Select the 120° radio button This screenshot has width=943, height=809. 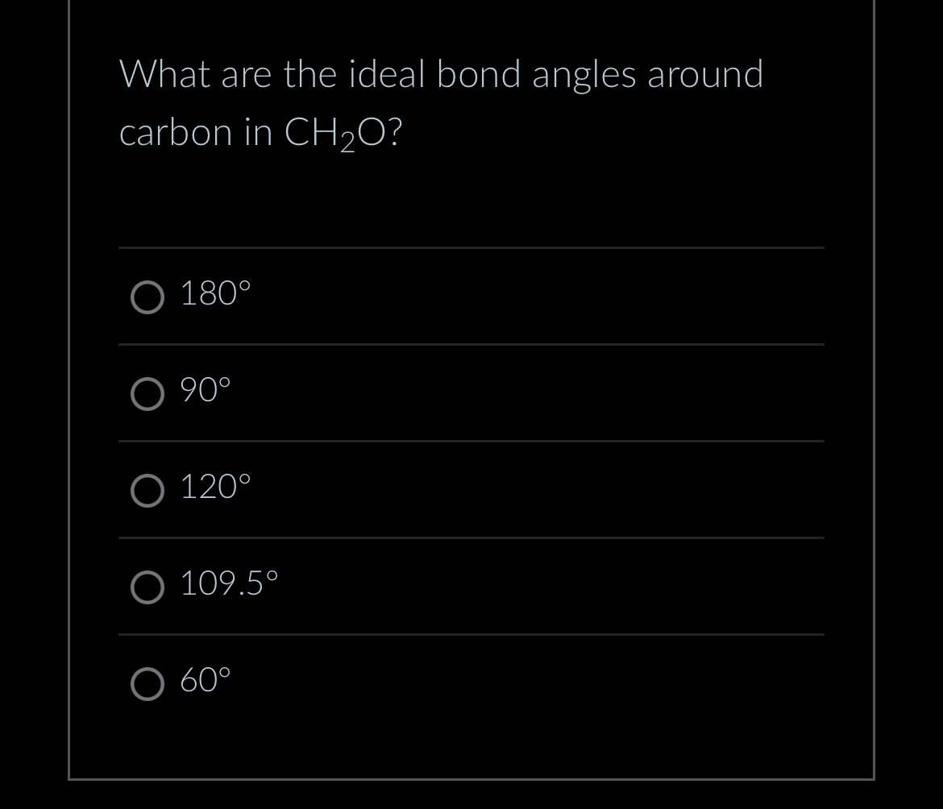(147, 491)
